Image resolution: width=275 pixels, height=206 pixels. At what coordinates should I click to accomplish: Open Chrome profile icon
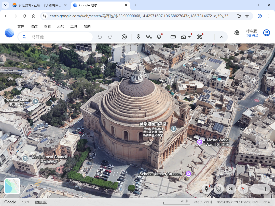point(259,16)
